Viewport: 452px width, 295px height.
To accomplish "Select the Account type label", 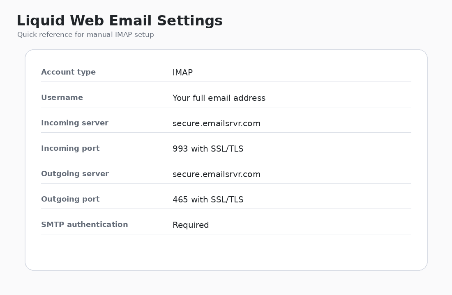I will (x=68, y=72).
